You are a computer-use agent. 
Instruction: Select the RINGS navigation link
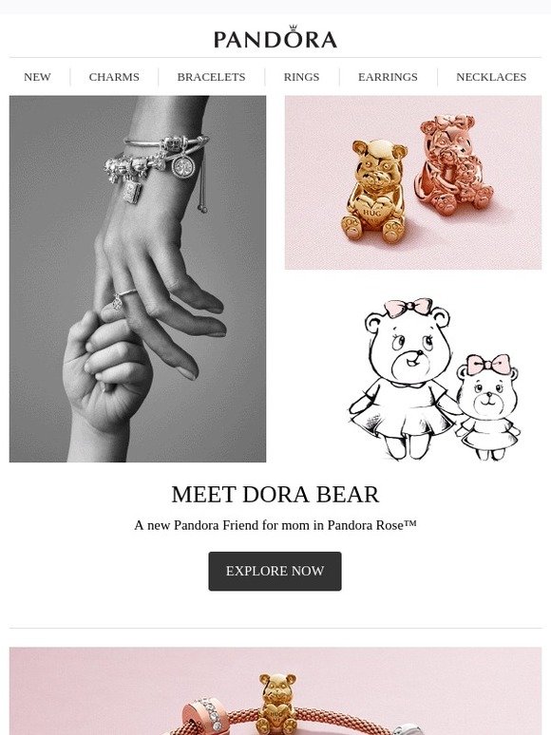301,77
